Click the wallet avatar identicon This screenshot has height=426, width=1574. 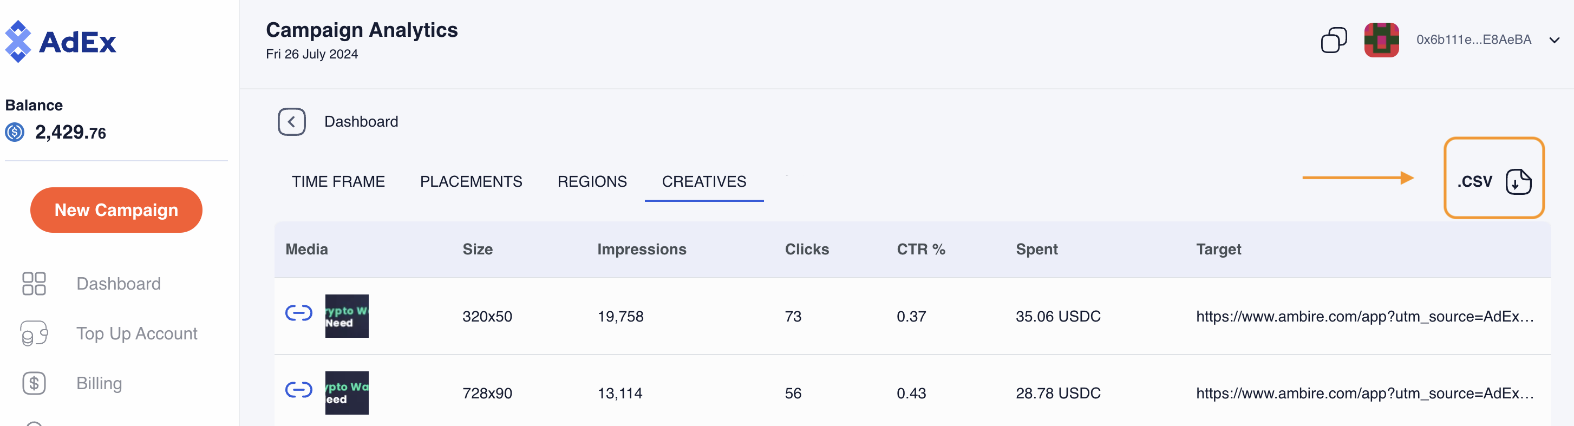click(1382, 40)
